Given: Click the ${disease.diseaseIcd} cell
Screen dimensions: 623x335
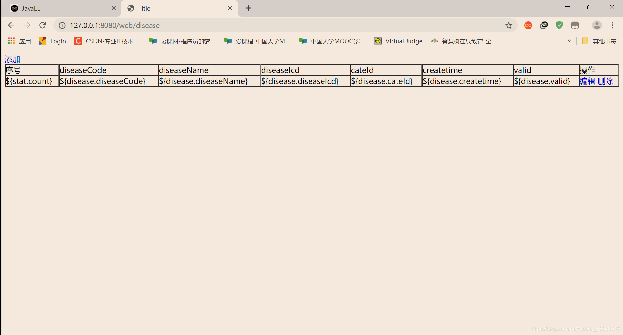Looking at the screenshot, I should [x=305, y=81].
